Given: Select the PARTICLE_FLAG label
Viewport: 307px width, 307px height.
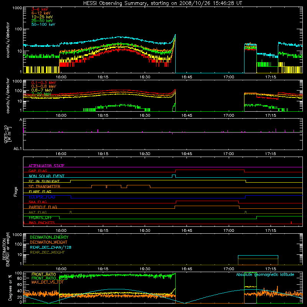Looking at the screenshot, I should (x=43, y=207).
